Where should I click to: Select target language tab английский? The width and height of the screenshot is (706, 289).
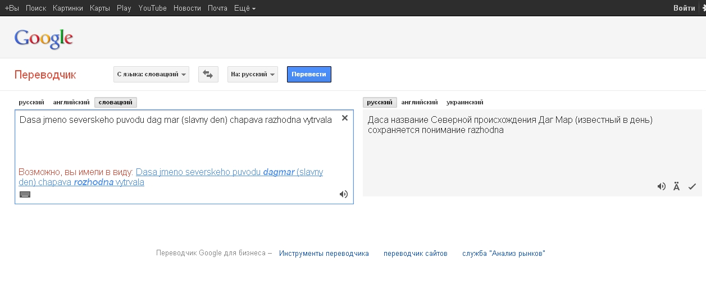(420, 102)
